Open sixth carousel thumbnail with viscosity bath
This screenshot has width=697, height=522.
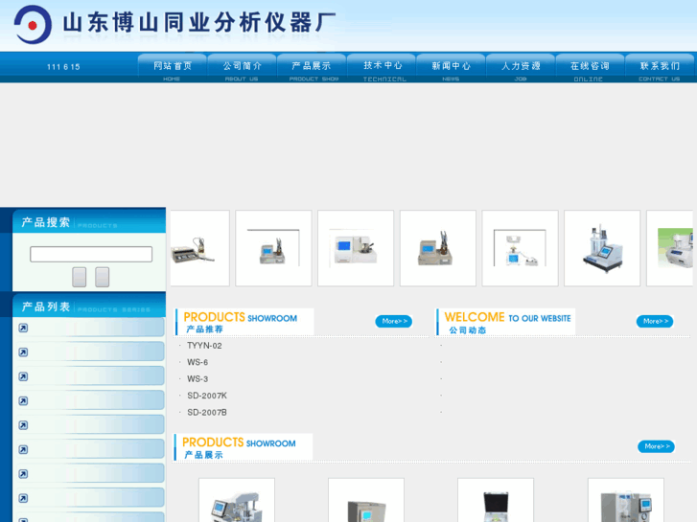click(602, 248)
